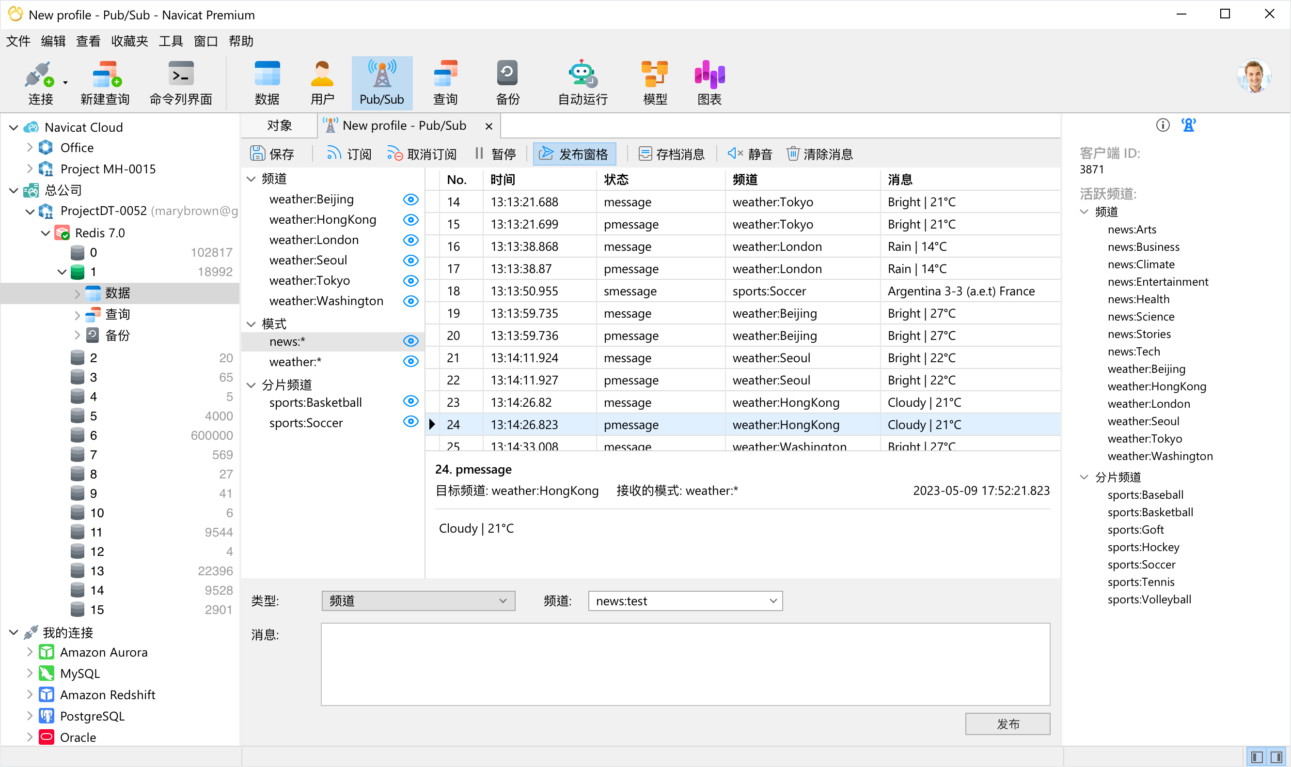This screenshot has width=1291, height=767.
Task: Click the Unsubscribe toolbar button
Action: (422, 154)
